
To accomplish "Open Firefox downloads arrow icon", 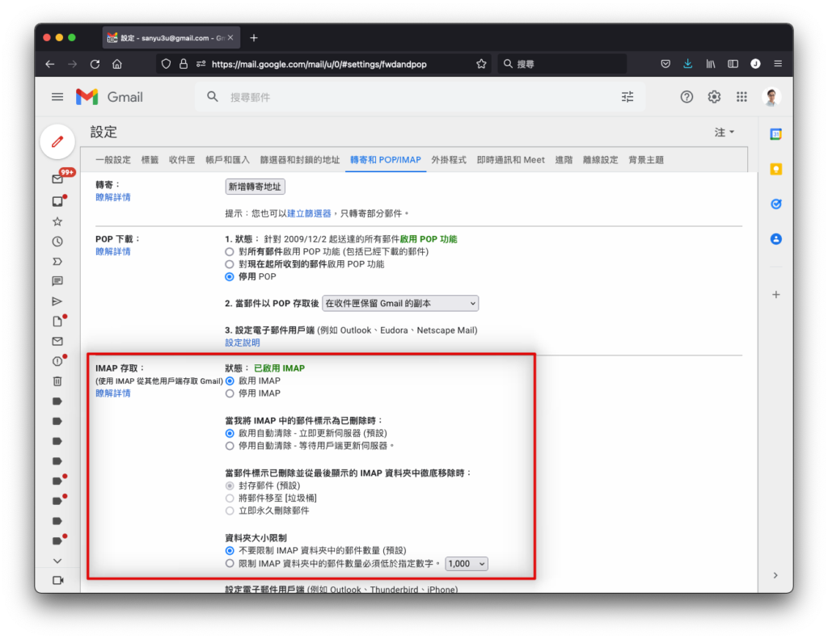I will [x=687, y=64].
